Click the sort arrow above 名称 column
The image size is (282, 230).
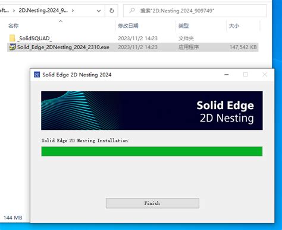click(x=61, y=21)
